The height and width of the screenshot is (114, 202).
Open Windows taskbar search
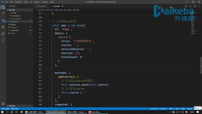tap(7, 112)
